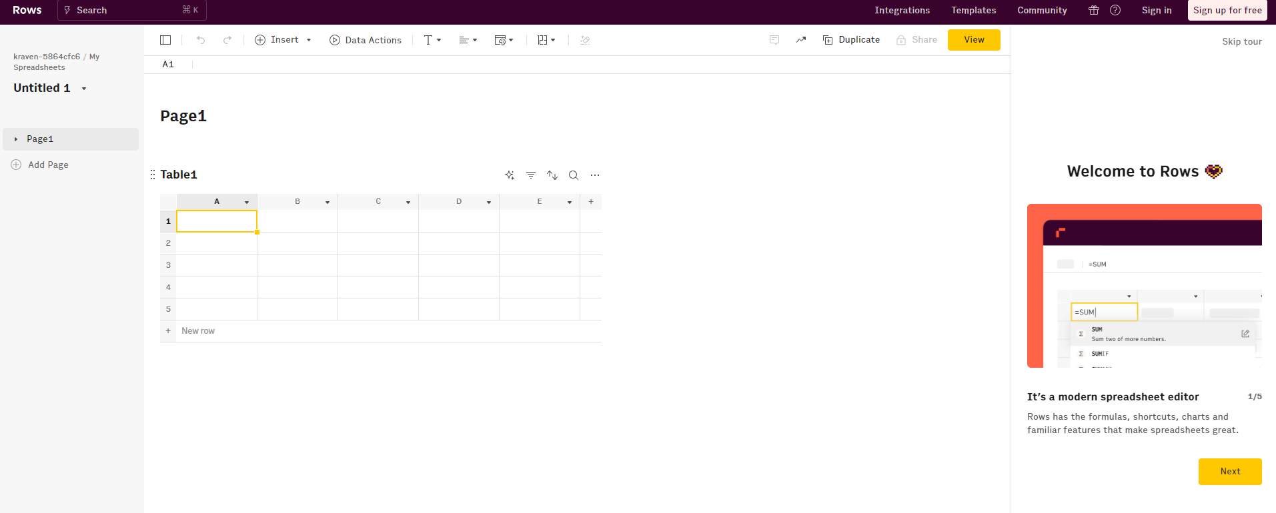Open the Insert menu
1276x513 pixels.
(283, 40)
